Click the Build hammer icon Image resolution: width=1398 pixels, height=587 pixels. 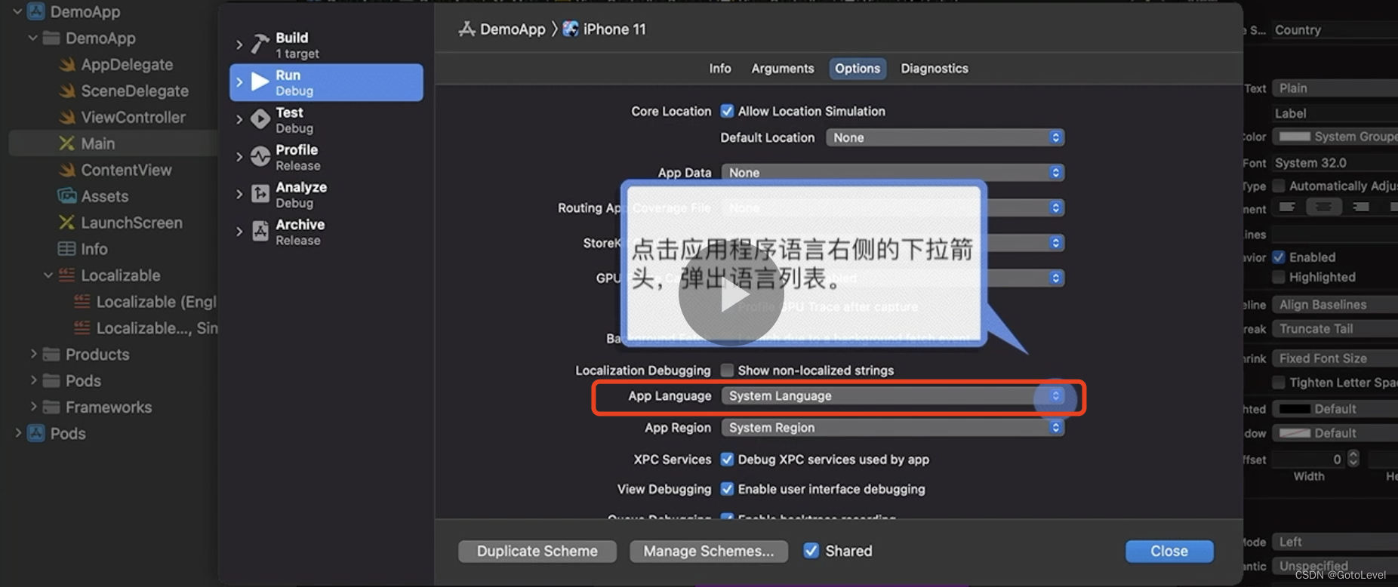click(260, 45)
